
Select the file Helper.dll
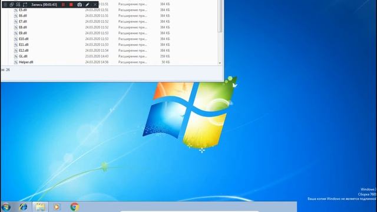26,62
